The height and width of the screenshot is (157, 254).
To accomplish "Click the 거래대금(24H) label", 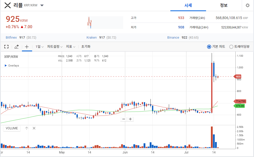I will point(199,27).
